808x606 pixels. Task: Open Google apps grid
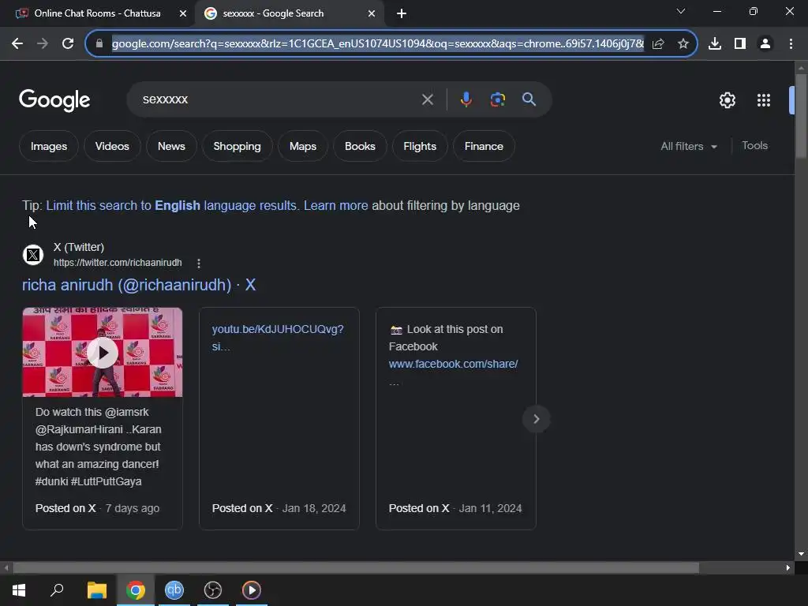coord(764,100)
